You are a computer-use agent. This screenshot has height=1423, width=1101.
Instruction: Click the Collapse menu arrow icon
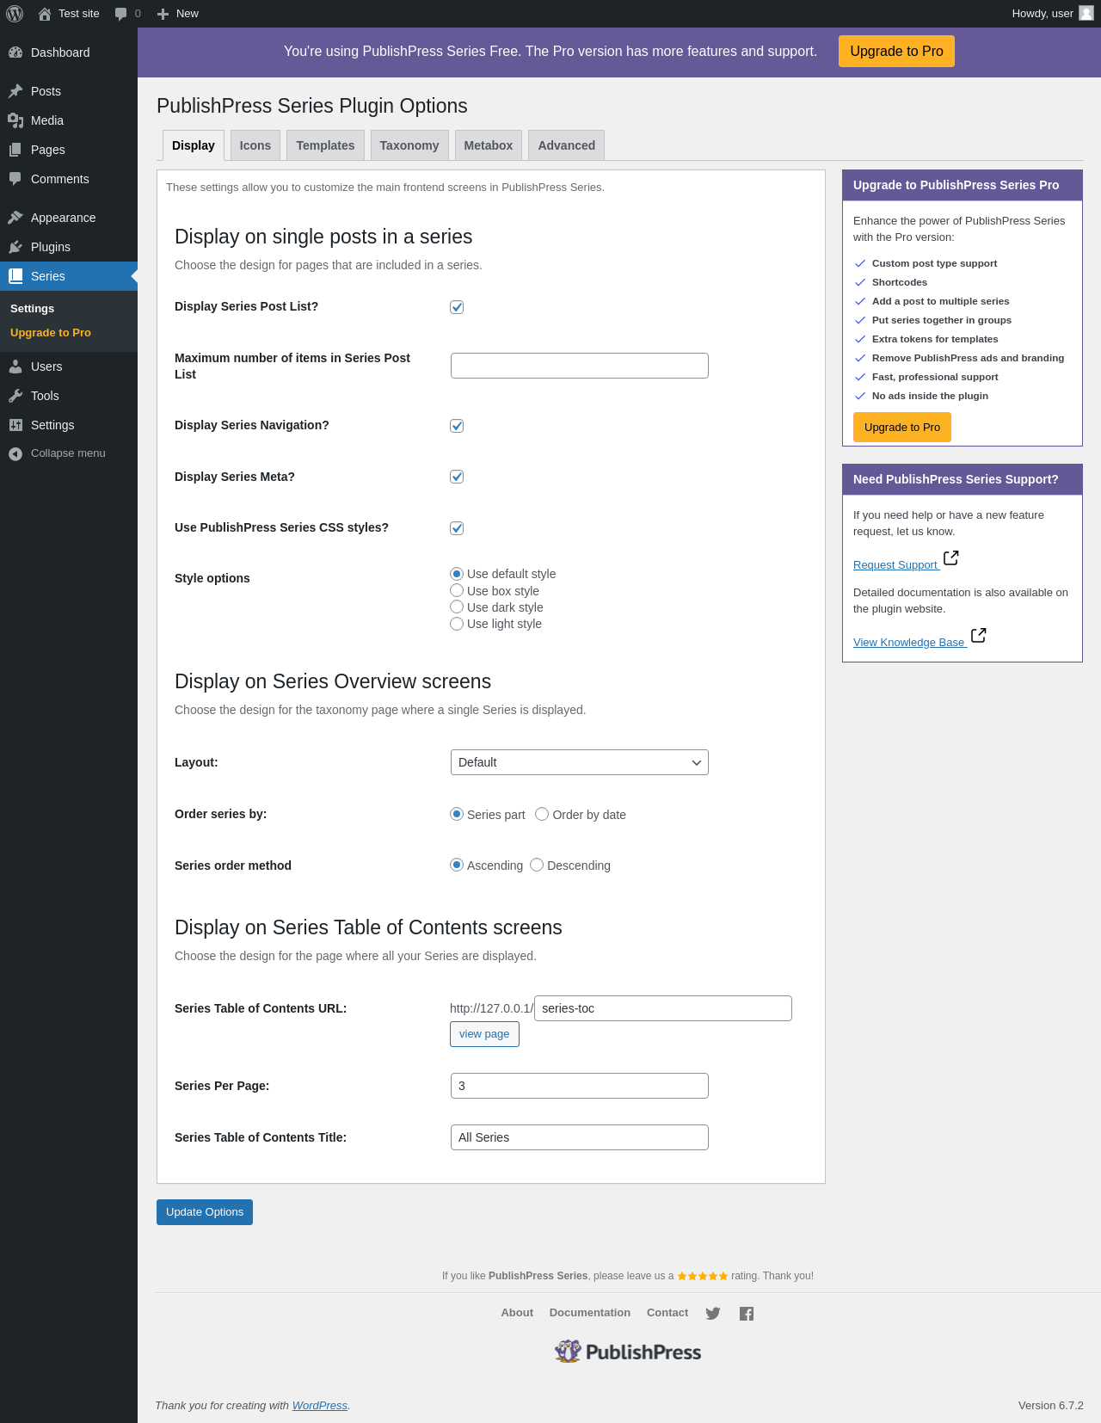(x=15, y=454)
